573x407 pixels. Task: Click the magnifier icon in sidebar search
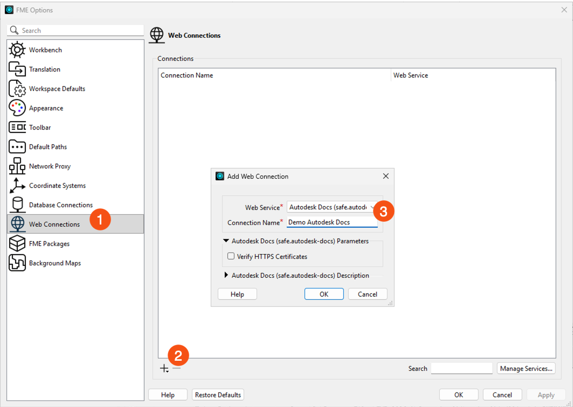[x=14, y=30]
